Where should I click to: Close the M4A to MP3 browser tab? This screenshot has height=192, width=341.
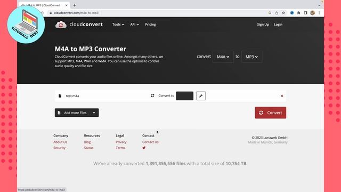tap(66, 5)
